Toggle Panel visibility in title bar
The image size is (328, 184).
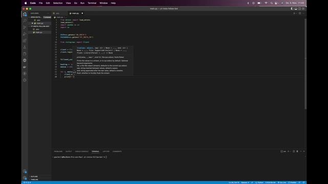pos(296,9)
